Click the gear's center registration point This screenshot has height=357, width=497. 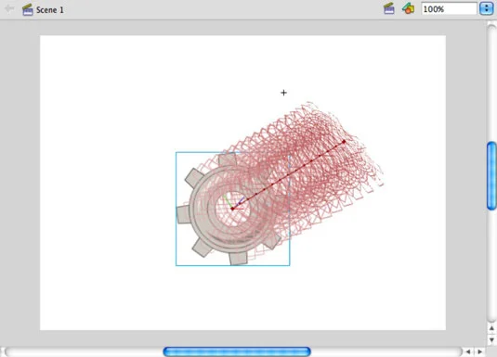pyautogui.click(x=232, y=209)
